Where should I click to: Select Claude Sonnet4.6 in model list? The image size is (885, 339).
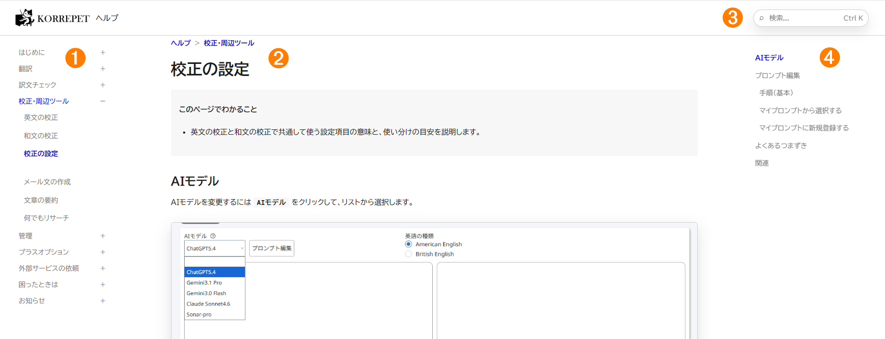click(215, 304)
